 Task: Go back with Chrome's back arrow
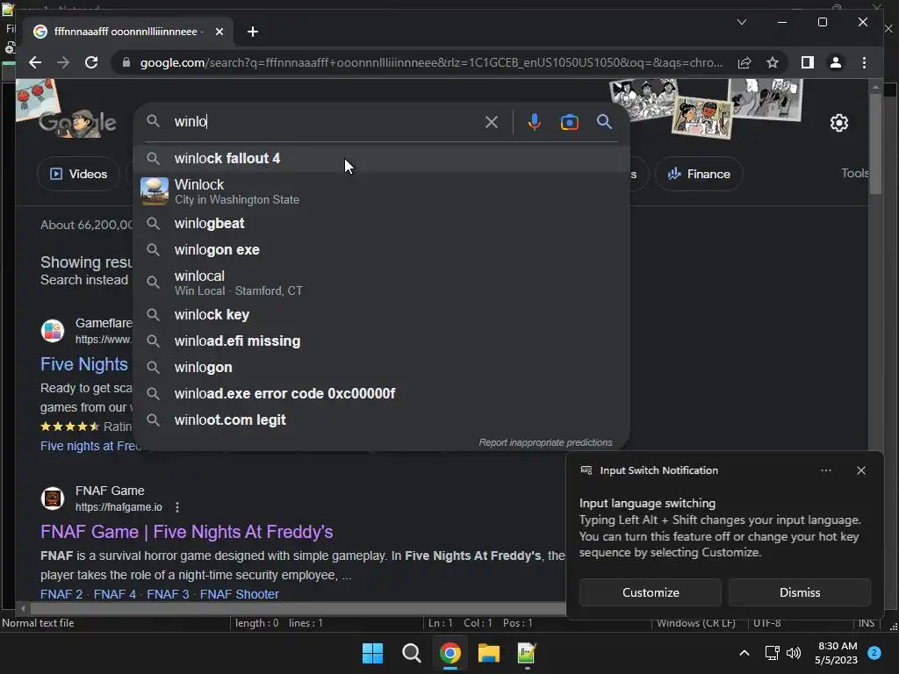[x=35, y=62]
